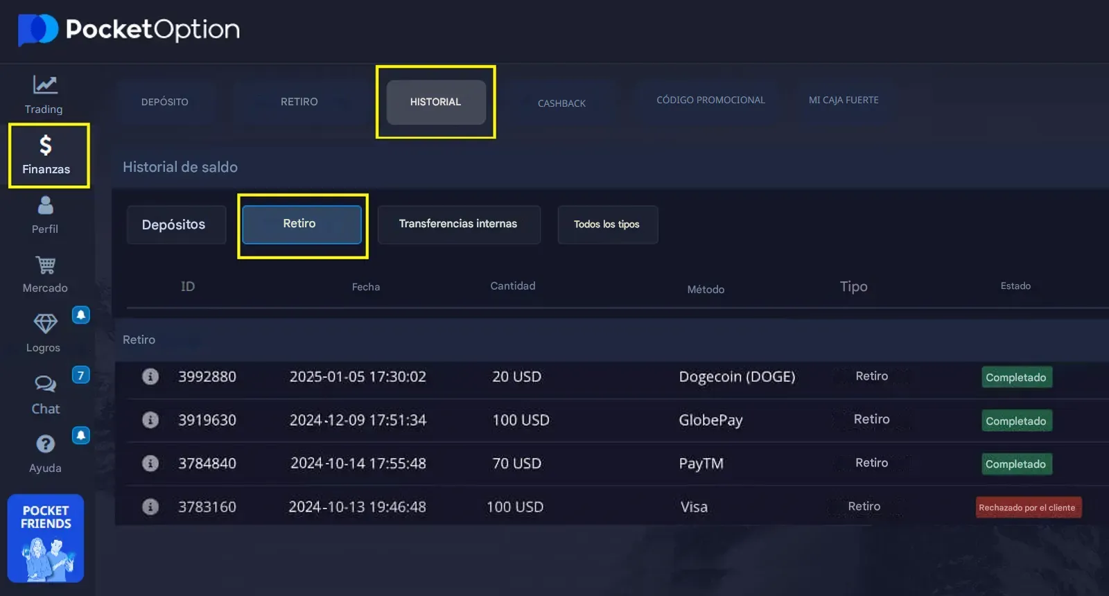Screen dimensions: 1109x596
Task: Show Todos los tipos history filter
Action: pyautogui.click(x=608, y=225)
